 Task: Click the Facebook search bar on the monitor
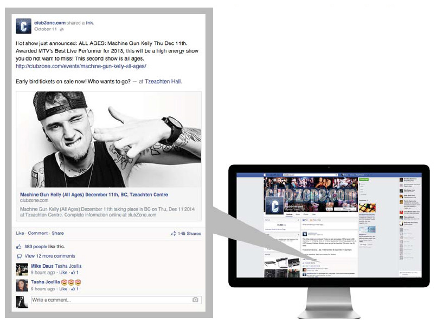(310, 175)
